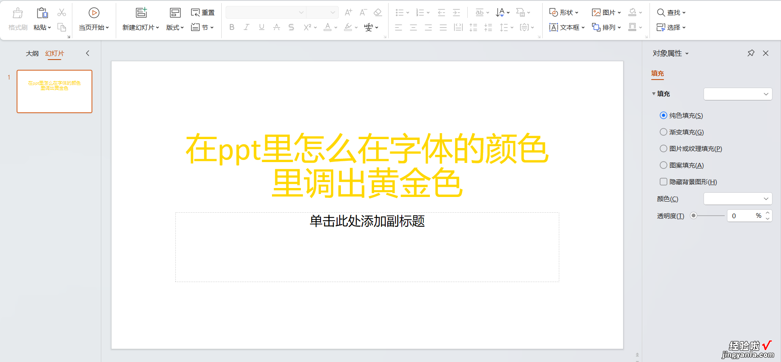Screen dimensions: 781x362
Task: Collapse the Fill (填充) section triangle
Action: point(654,94)
